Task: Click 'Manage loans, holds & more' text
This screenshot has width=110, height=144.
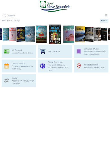Action: tap(23, 53)
